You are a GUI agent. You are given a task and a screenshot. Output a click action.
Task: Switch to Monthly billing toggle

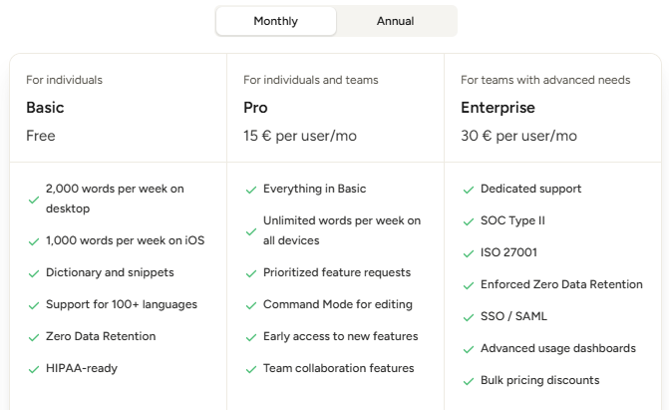(276, 21)
